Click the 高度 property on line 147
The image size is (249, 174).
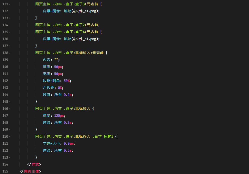tap(46, 116)
